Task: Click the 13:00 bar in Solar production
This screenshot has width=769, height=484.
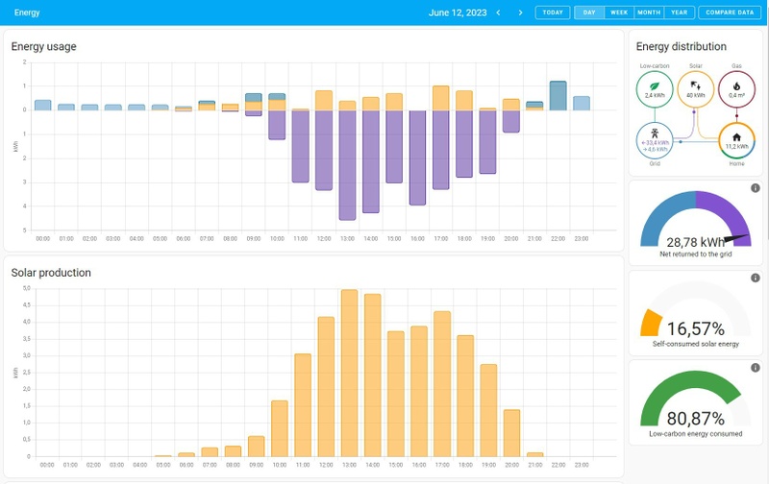Action: point(349,374)
